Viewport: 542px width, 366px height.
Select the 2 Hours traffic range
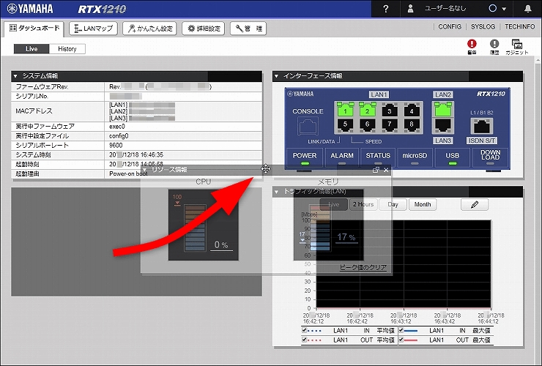click(363, 204)
